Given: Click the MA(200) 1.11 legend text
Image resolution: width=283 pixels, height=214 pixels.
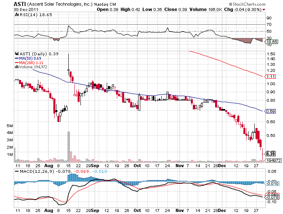Looking at the screenshot, I should (x=31, y=63).
